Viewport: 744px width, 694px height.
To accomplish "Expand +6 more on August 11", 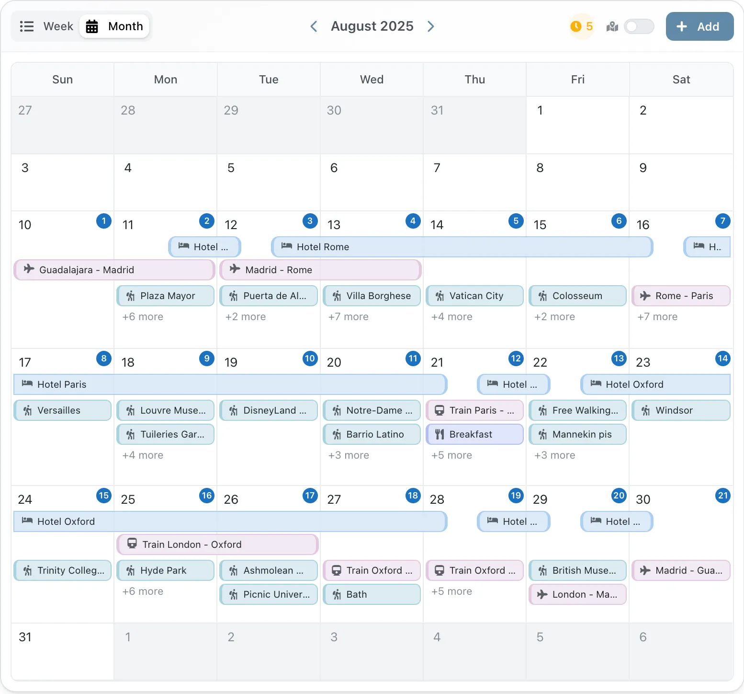I will point(143,317).
